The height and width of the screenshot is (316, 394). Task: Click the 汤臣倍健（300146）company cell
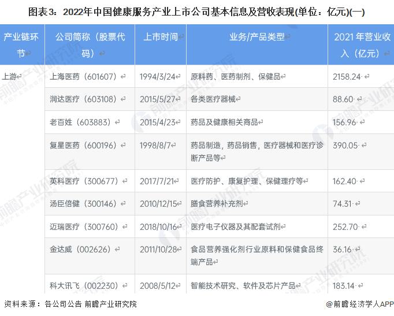click(84, 203)
